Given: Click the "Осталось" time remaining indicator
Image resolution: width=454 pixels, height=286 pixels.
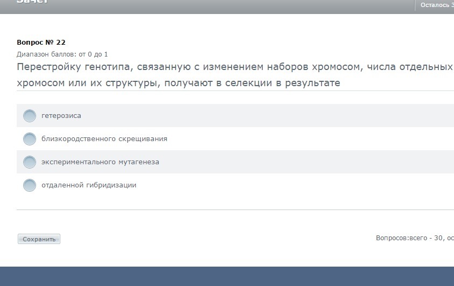Looking at the screenshot, I should tap(436, 5).
